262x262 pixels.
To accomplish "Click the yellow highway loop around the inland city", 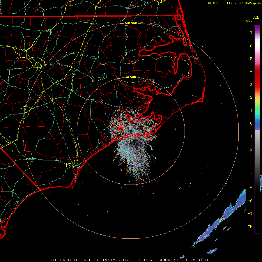I will [x=38, y=65].
